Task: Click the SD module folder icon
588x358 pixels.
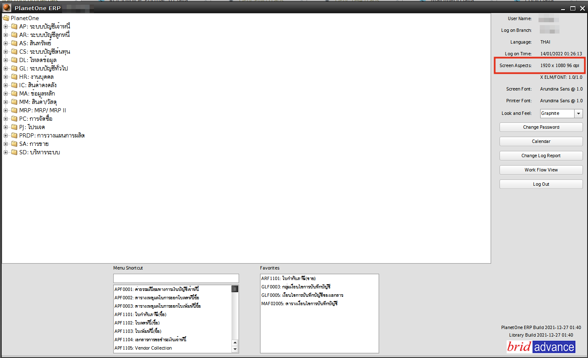Action: [x=14, y=152]
